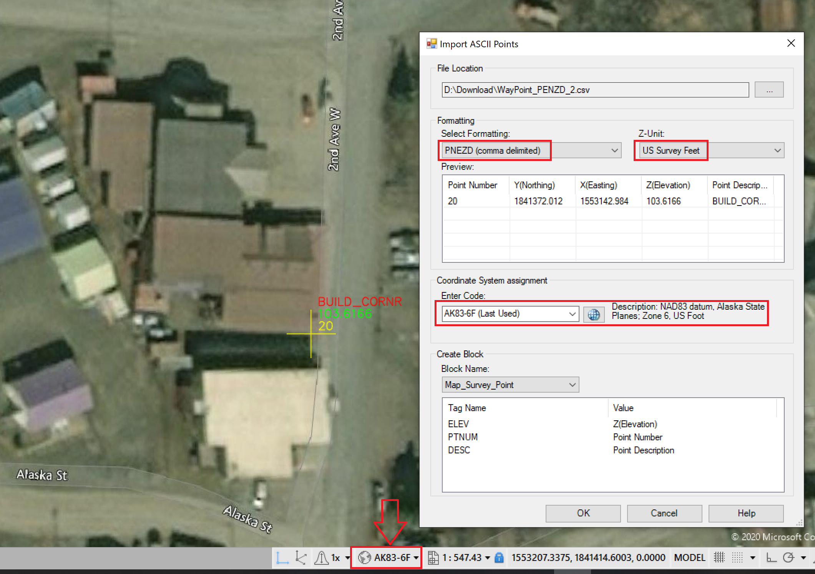The image size is (815, 574).
Task: Open the Select Formatting dropdown
Action: click(x=532, y=151)
